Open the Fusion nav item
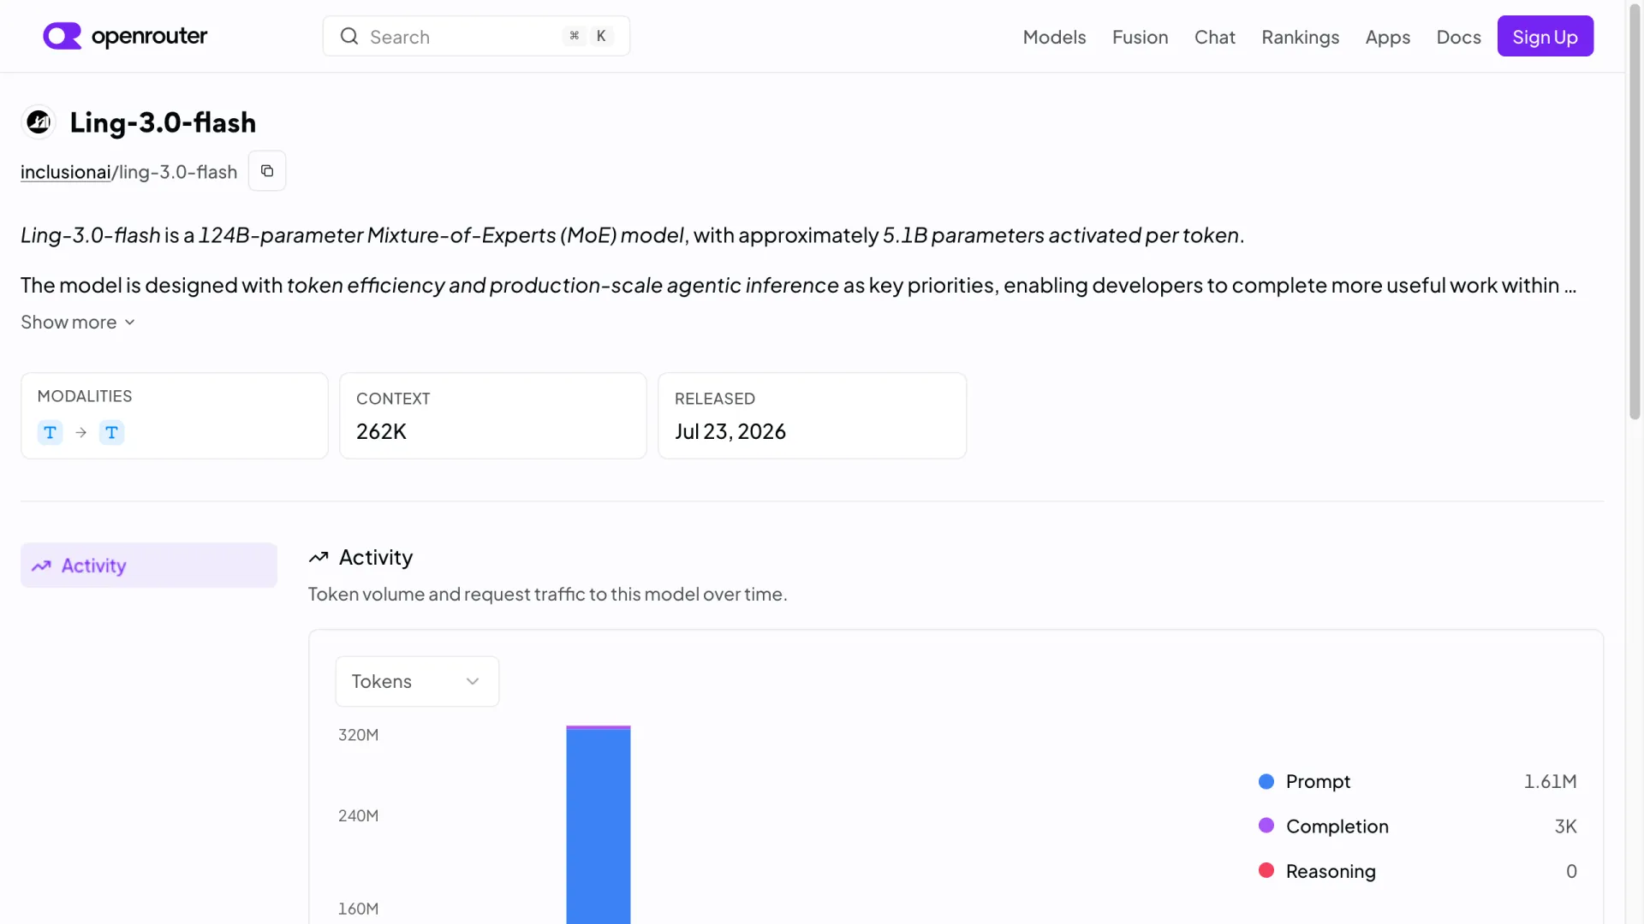 coord(1140,37)
